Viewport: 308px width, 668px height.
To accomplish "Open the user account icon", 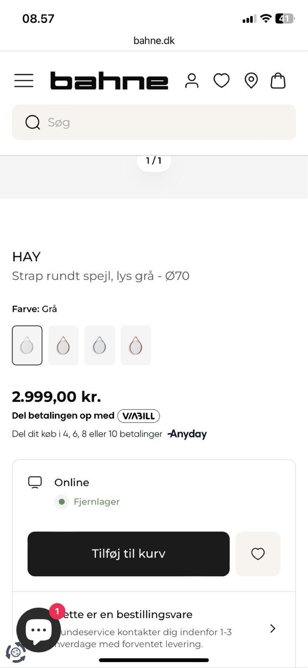I will click(191, 81).
